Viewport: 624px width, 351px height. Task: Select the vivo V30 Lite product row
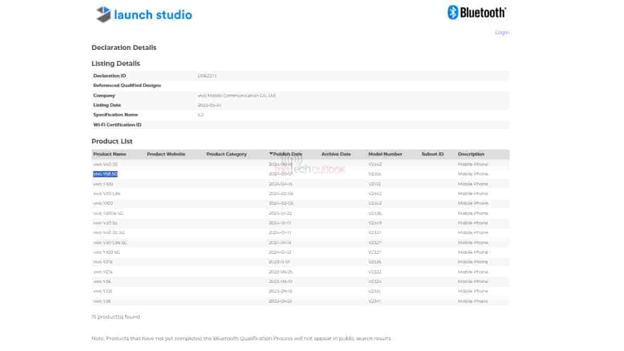pos(107,193)
